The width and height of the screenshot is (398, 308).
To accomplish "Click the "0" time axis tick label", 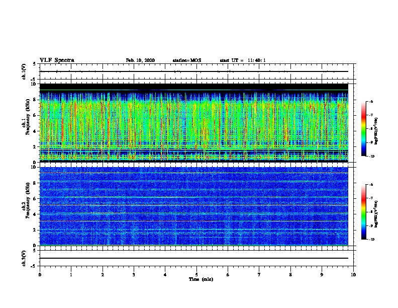I will click(40, 275).
